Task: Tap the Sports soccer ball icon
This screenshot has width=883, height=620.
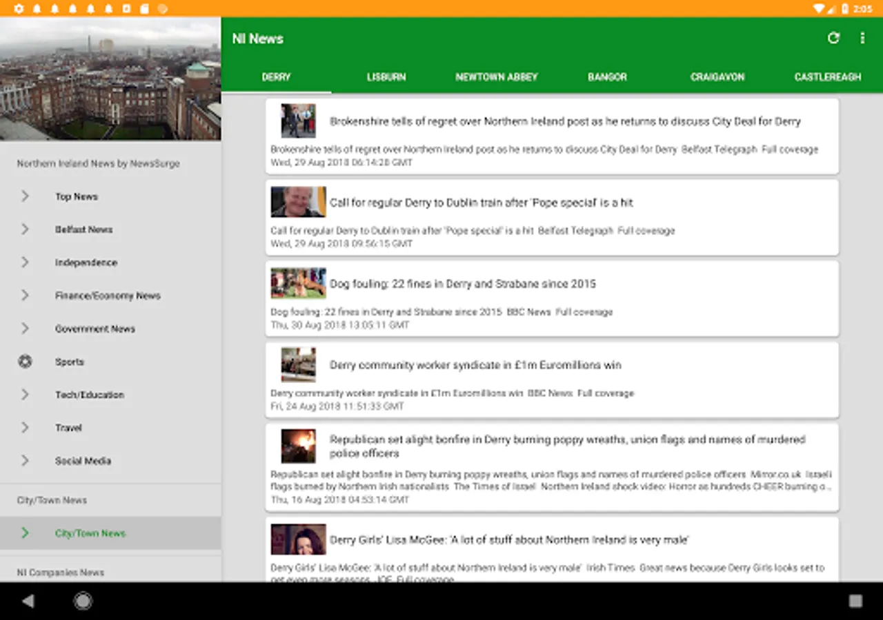Action: click(x=25, y=362)
